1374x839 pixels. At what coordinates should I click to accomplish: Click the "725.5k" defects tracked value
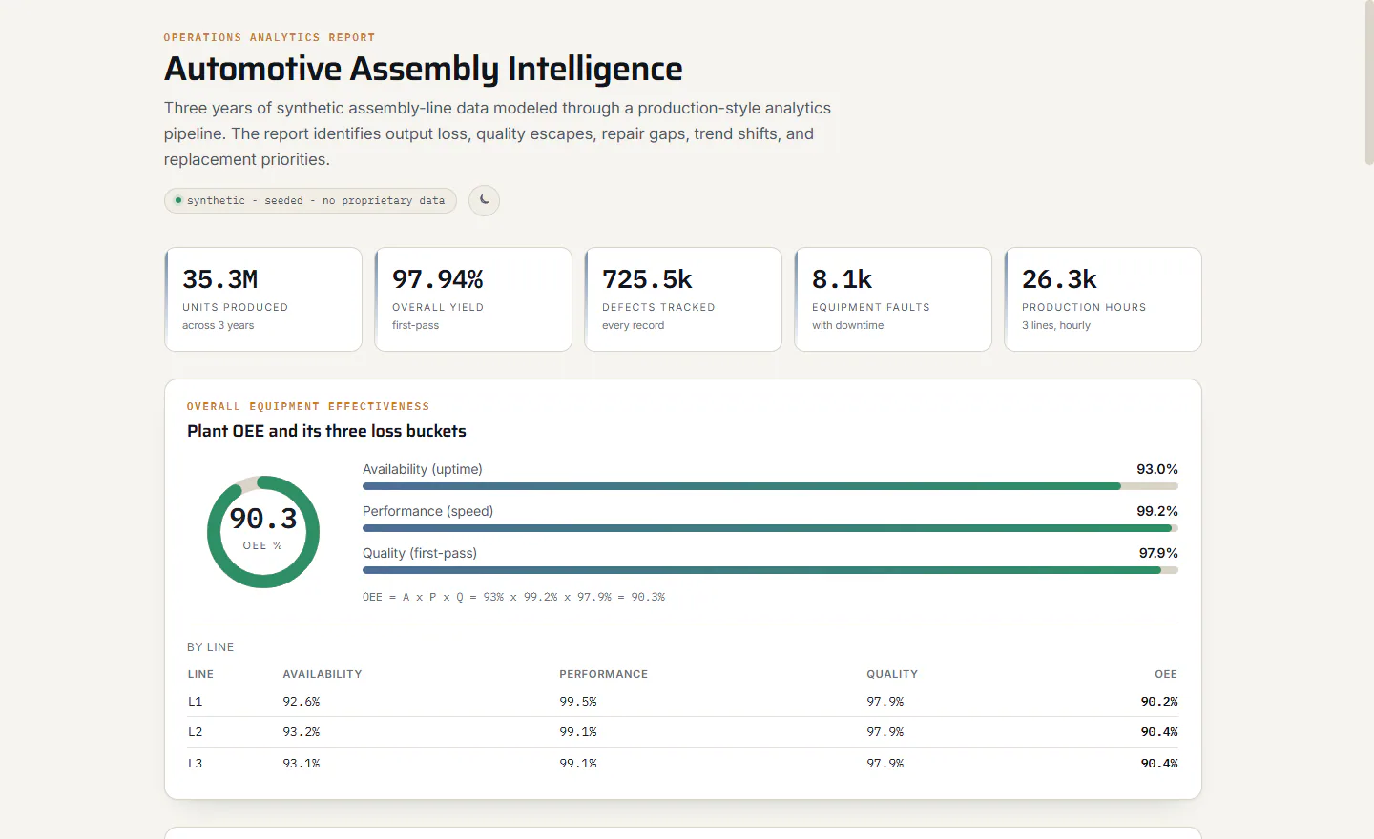[x=647, y=279]
